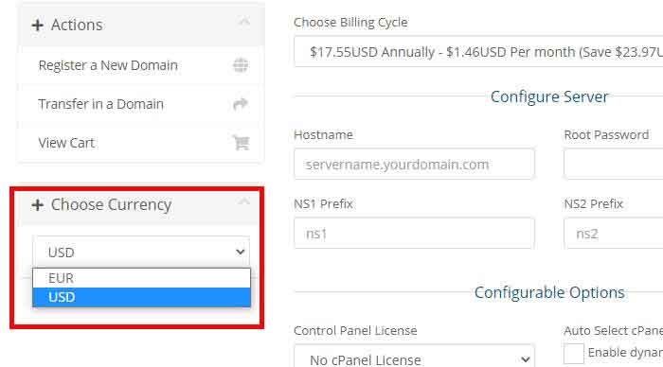Click the shopping cart icon beside View Cart
Screen dimensions: 663x367
pos(241,143)
